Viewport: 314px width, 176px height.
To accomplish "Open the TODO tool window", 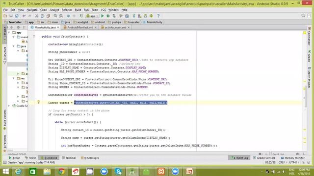I will click(x=30, y=158).
